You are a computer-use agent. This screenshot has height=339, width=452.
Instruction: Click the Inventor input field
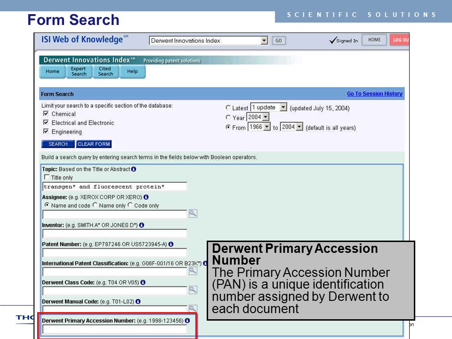[115, 234]
